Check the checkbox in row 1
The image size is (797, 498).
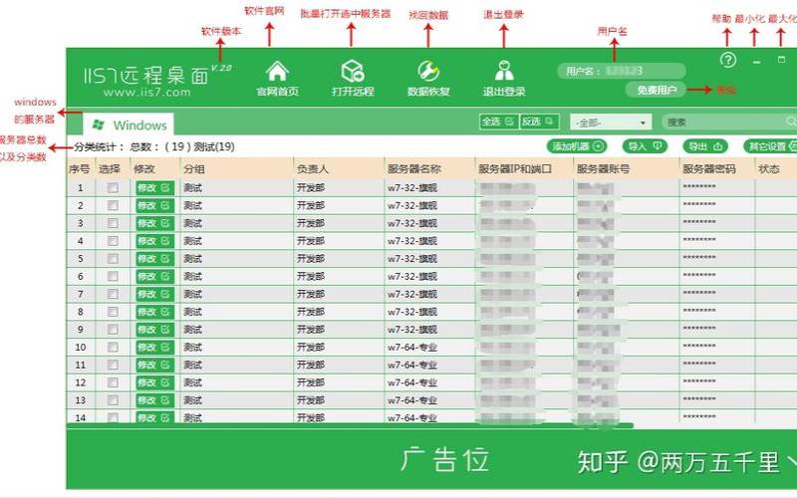(x=113, y=188)
